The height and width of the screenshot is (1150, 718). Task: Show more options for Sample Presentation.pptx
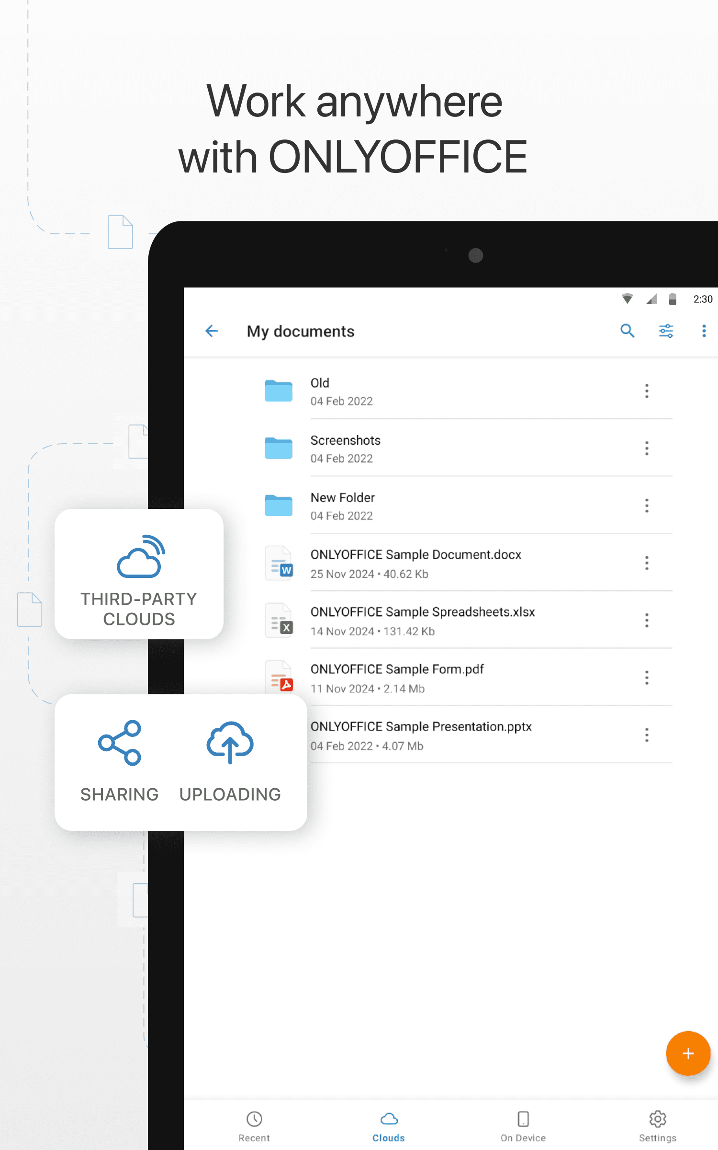pos(647,735)
